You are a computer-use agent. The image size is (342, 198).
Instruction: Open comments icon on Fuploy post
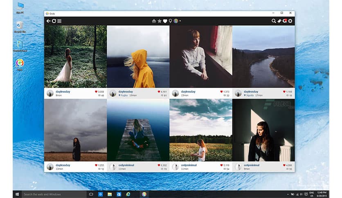click(162, 95)
